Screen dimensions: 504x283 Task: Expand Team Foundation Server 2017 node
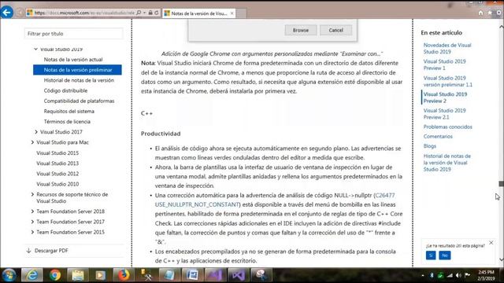coord(32,222)
